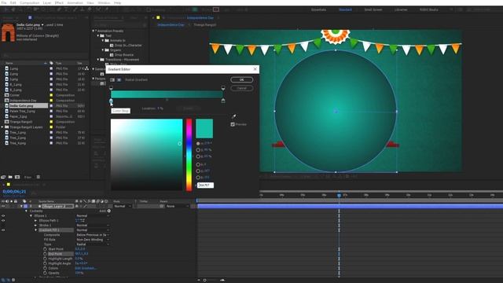Click the zoom out timeline icon at bottom
The image size is (503, 283).
pos(199,280)
